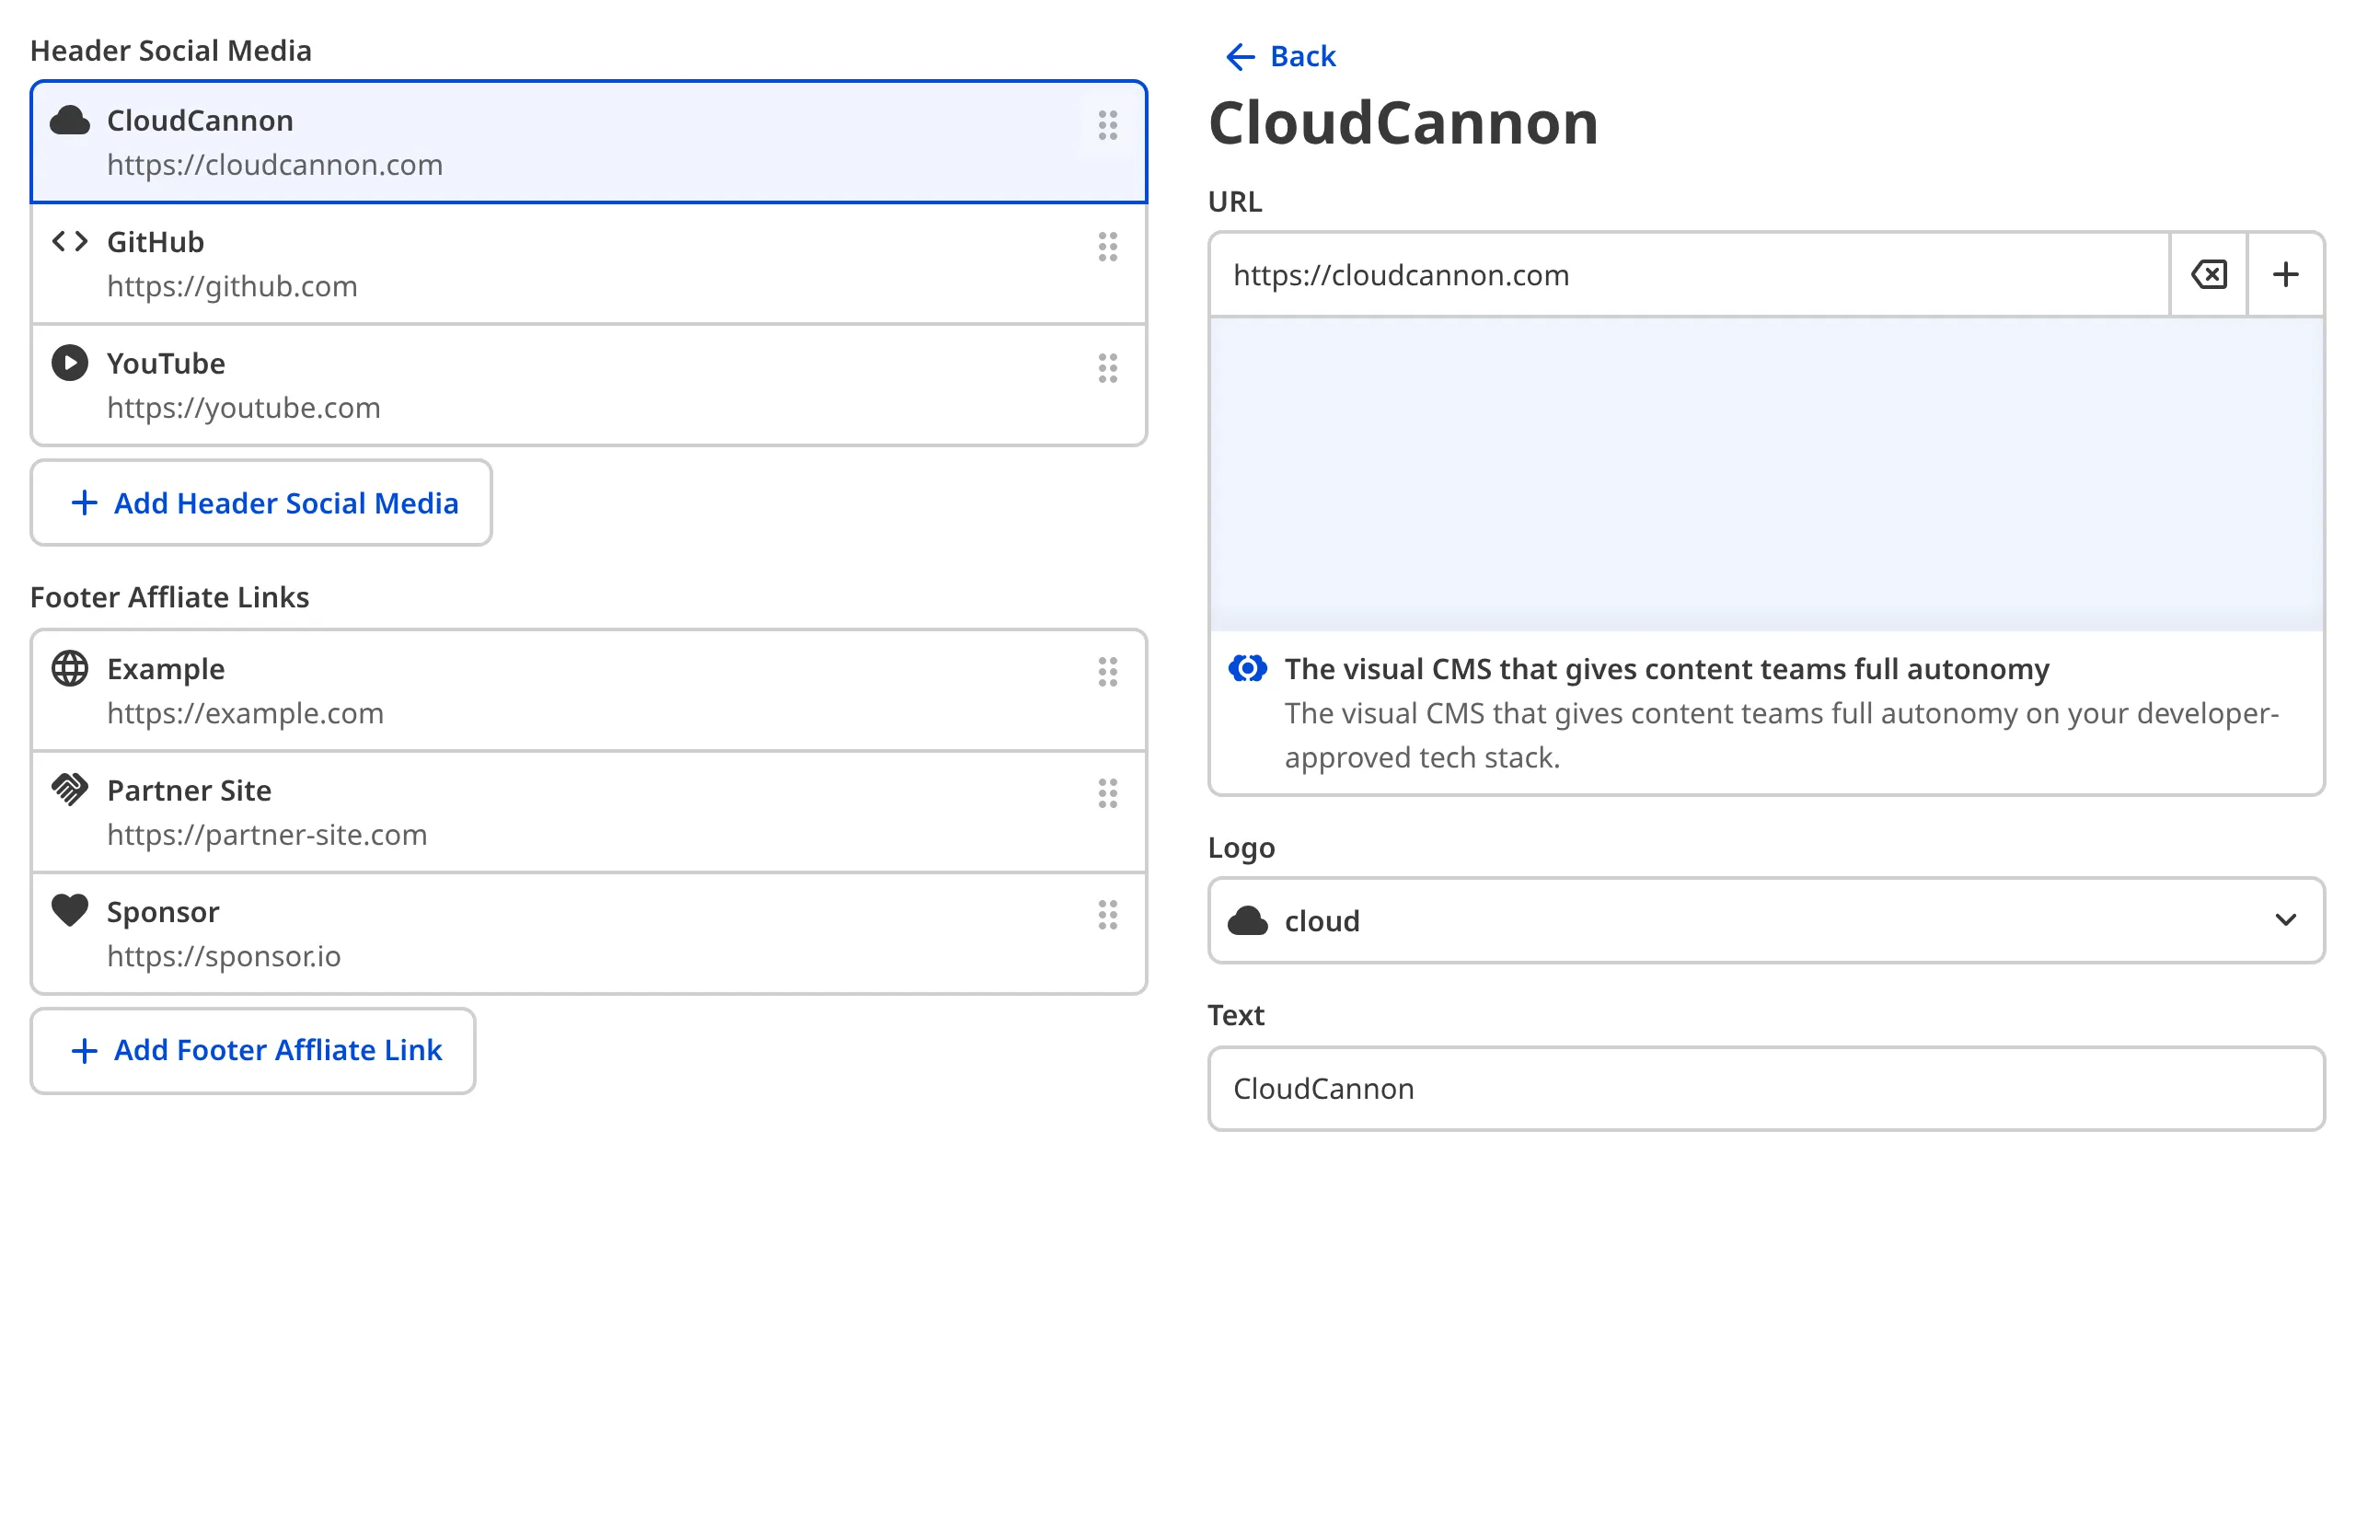
Task: Click the preview title about visual CMS
Action: pos(1668,669)
